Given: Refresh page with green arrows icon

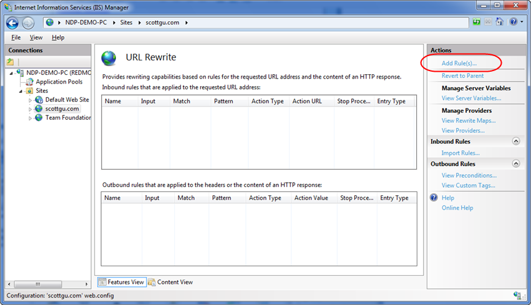Looking at the screenshot, I should [x=477, y=22].
